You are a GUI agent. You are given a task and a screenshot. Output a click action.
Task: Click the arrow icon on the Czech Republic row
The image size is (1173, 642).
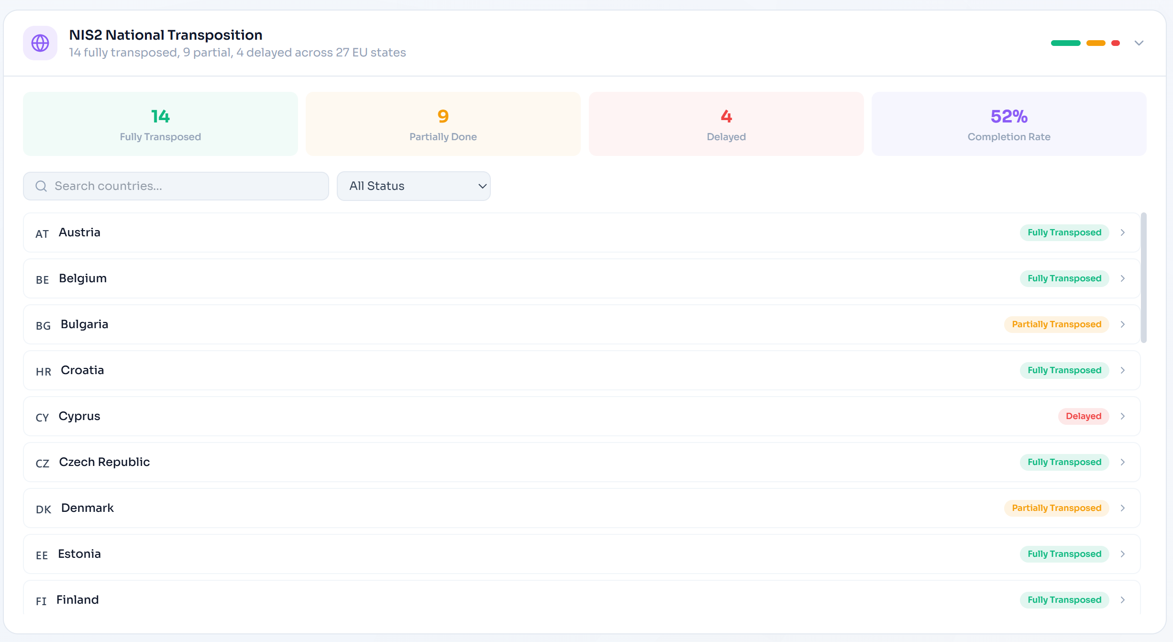coord(1123,462)
